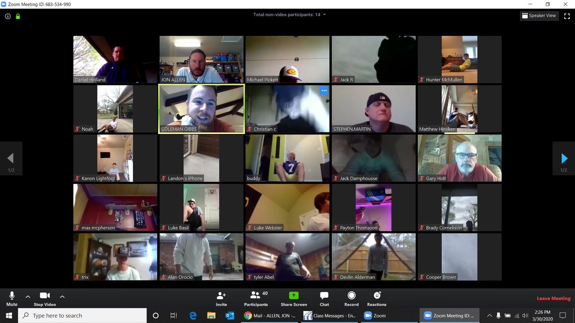Image resolution: width=575 pixels, height=323 pixels.
Task: Go to the next page of participants
Action: [564, 158]
